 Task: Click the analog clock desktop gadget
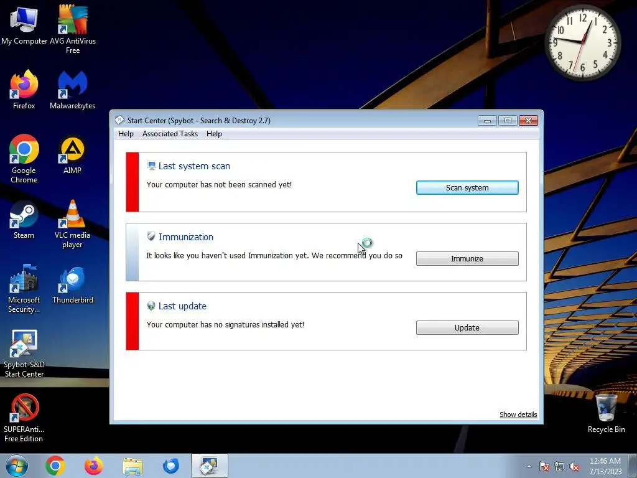582,43
